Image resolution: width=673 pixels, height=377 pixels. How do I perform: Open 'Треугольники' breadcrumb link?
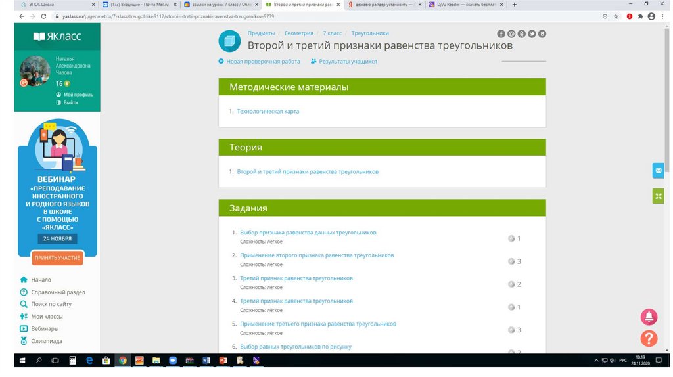pos(370,33)
